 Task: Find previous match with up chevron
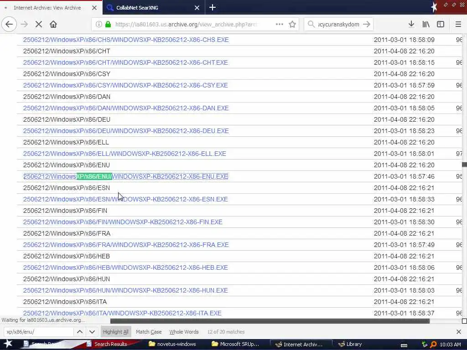coord(80,332)
